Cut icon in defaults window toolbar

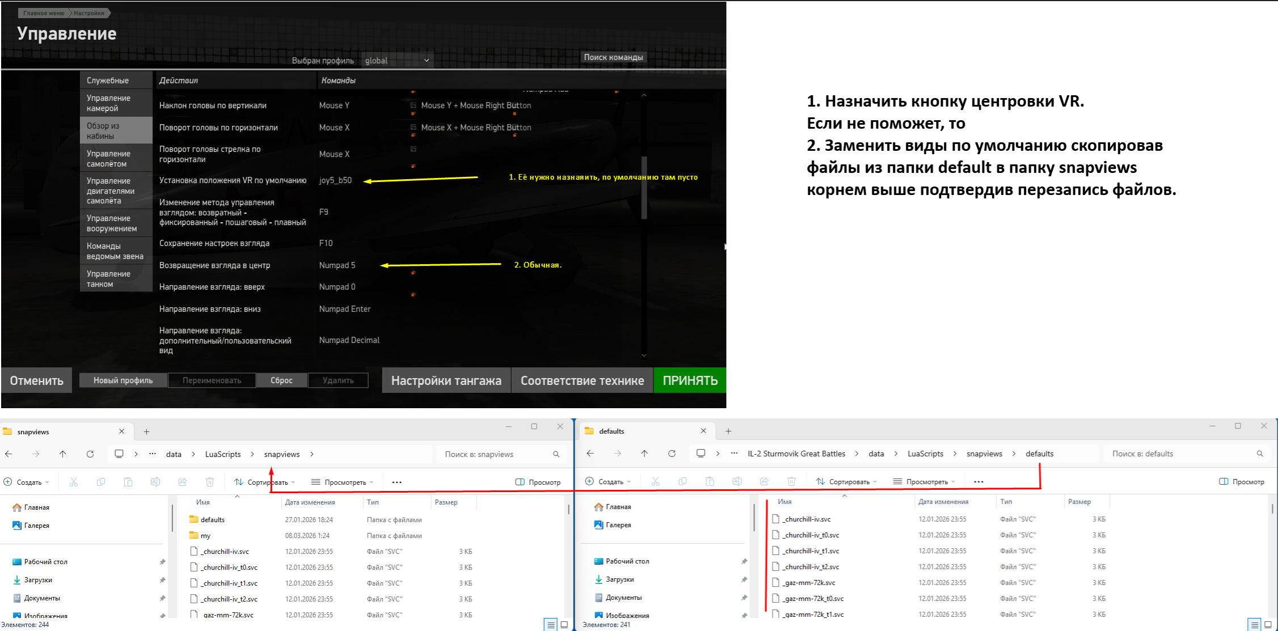coord(655,481)
